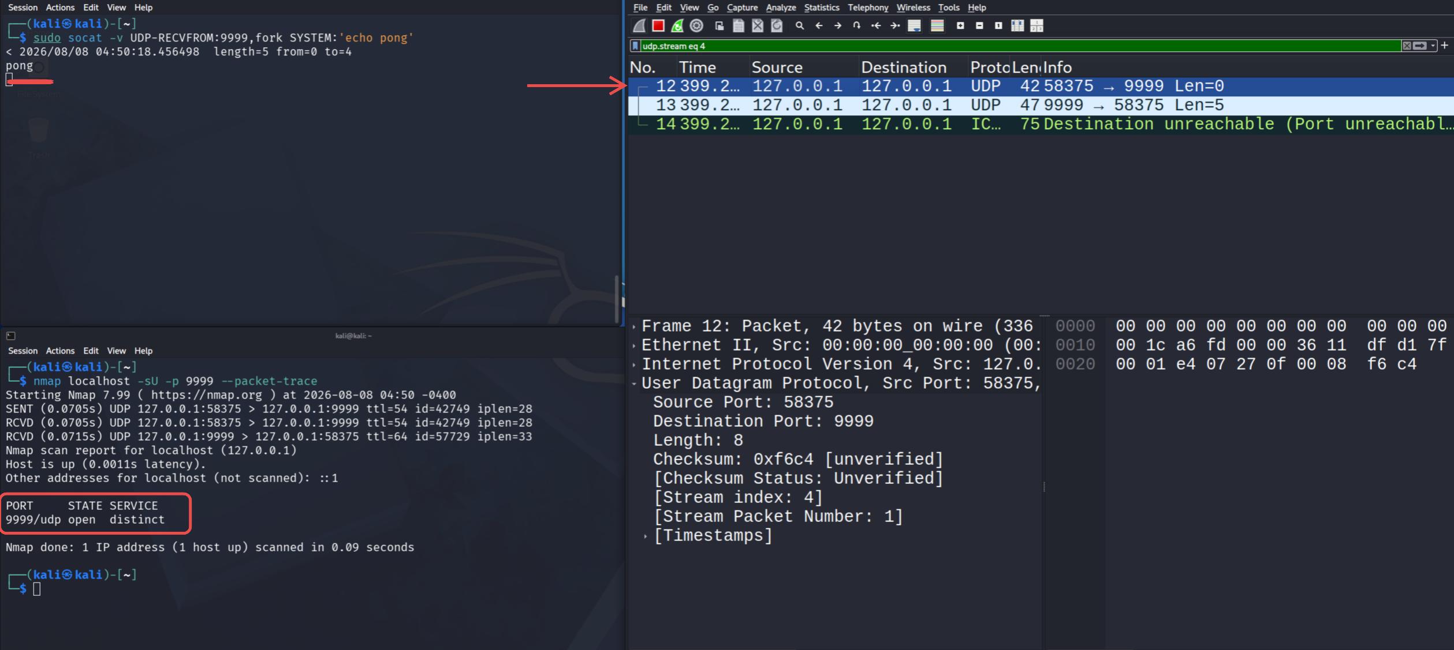Apply the display filter with the arrow button

1420,46
